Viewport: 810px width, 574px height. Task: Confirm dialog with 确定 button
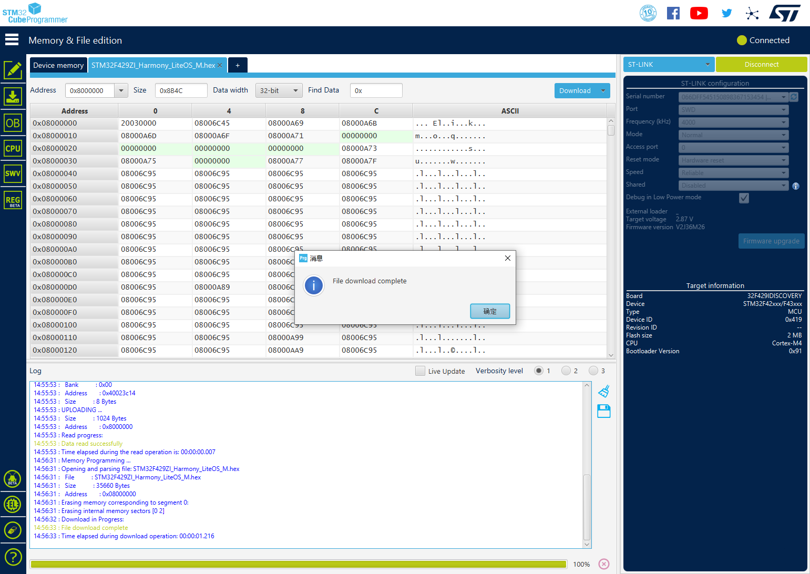[490, 311]
